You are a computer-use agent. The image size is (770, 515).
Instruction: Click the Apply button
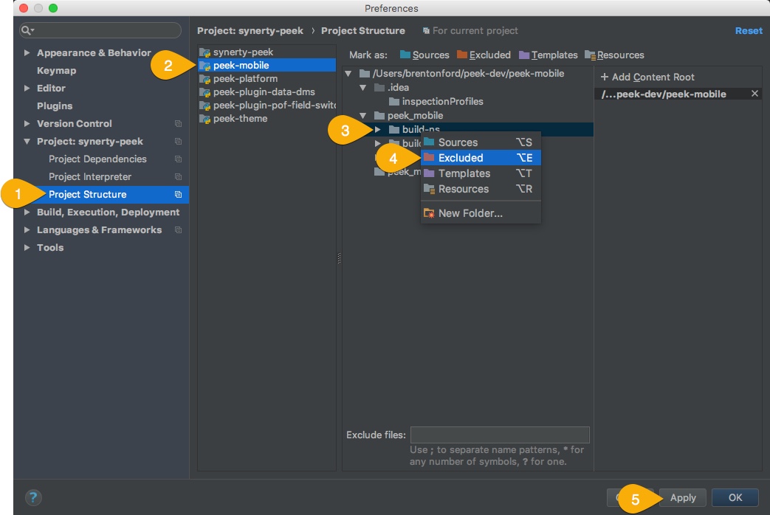click(683, 497)
